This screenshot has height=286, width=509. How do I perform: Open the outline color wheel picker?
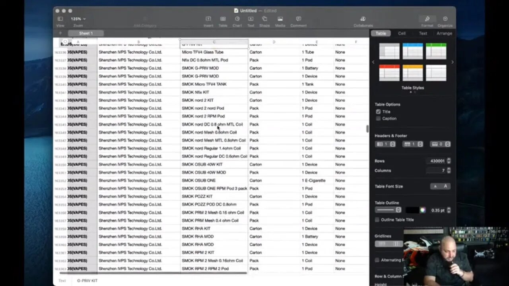click(x=422, y=210)
